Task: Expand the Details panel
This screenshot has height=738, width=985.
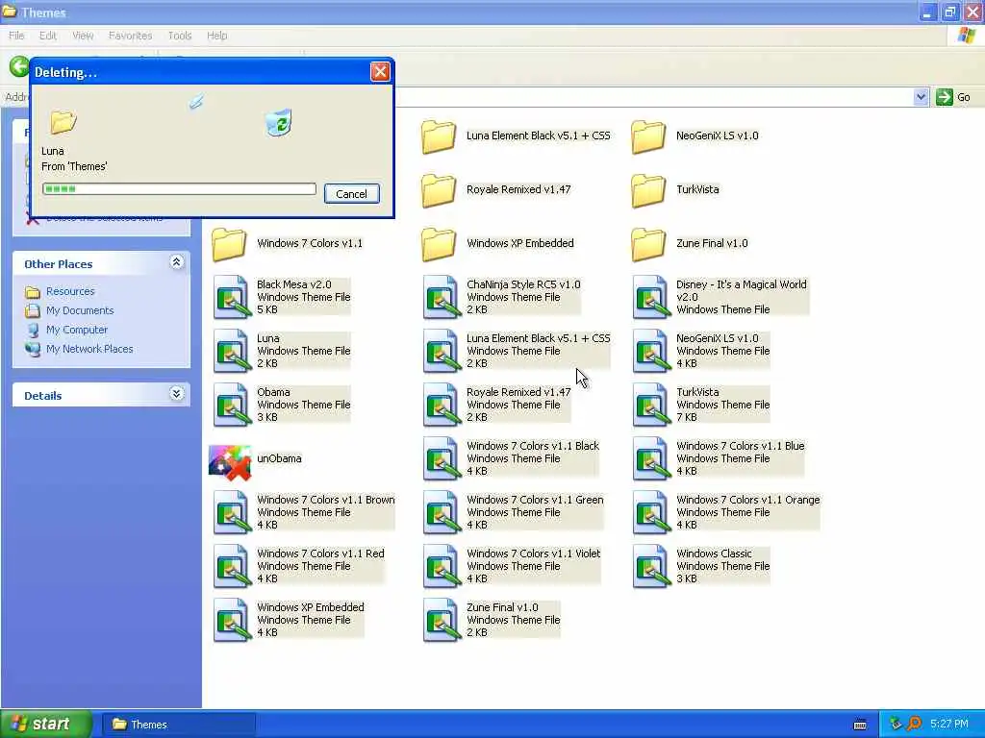Action: [177, 394]
